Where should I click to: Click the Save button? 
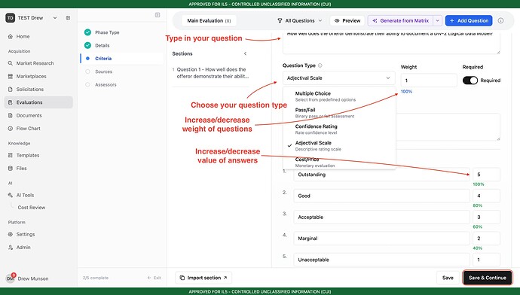[x=448, y=278]
